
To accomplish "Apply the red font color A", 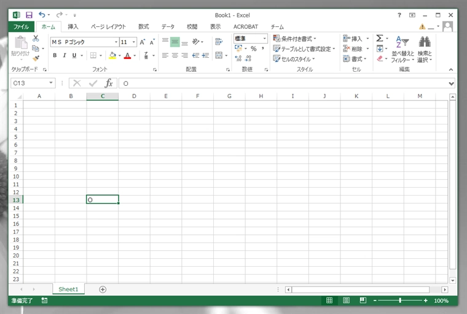I will pos(127,55).
